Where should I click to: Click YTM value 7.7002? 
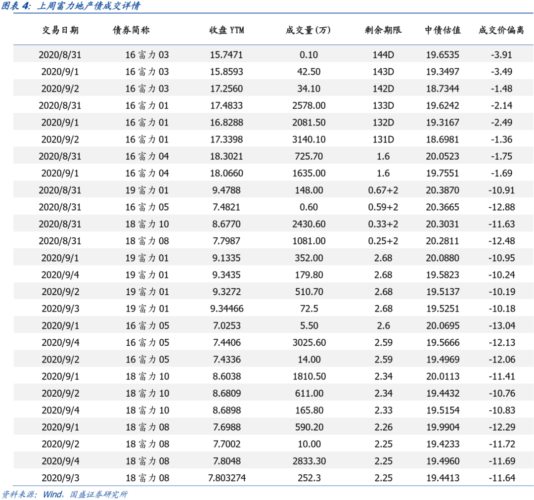tap(227, 444)
